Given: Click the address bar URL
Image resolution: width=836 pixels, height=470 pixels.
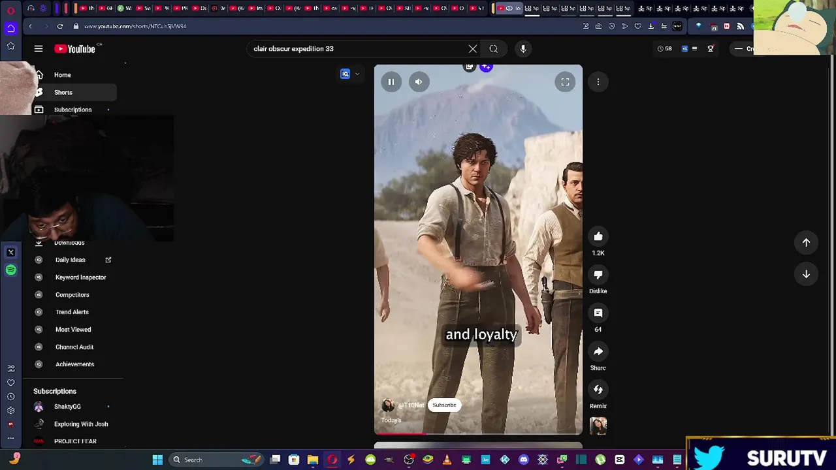Looking at the screenshot, I should [x=135, y=26].
